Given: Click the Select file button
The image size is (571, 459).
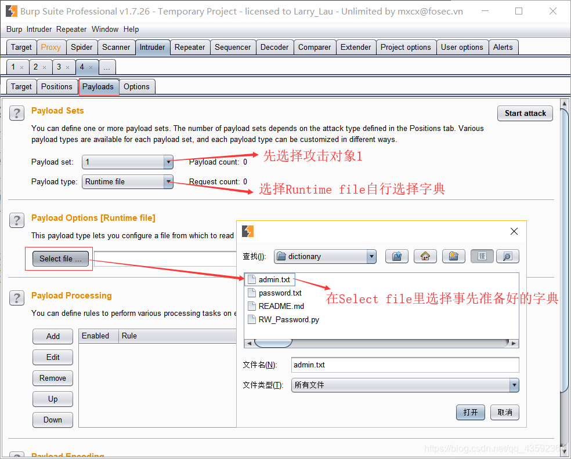Looking at the screenshot, I should pyautogui.click(x=60, y=258).
